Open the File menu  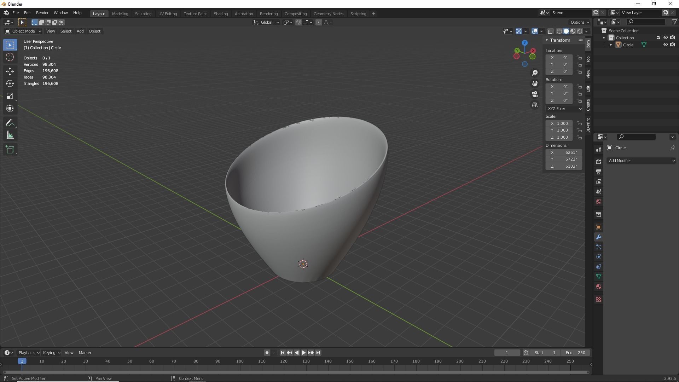[x=16, y=13]
